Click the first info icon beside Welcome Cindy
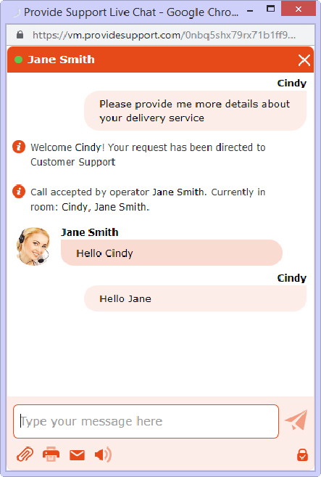This screenshot has width=321, height=477. 19,147
